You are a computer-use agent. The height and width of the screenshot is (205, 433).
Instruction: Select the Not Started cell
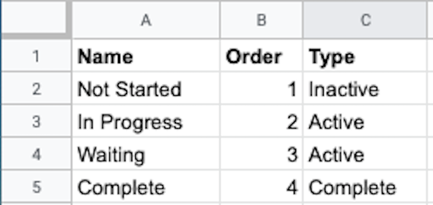[146, 88]
